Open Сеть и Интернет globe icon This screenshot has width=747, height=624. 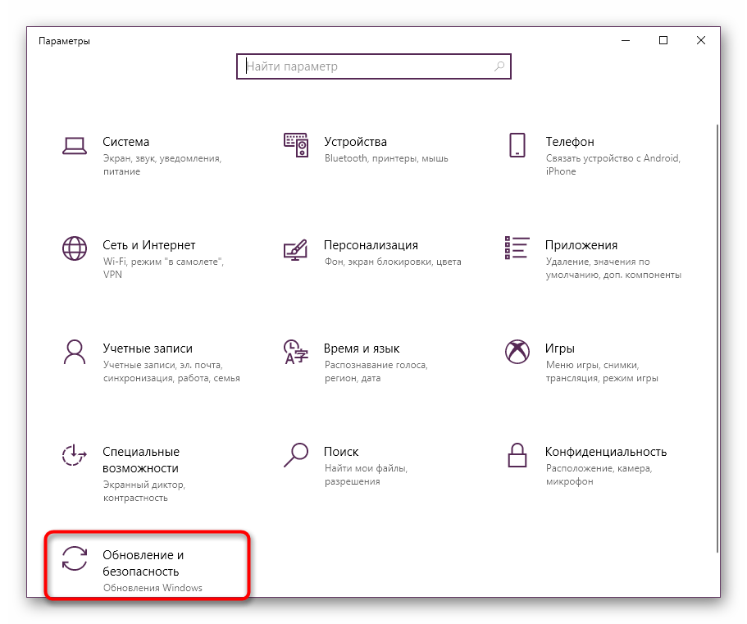75,248
